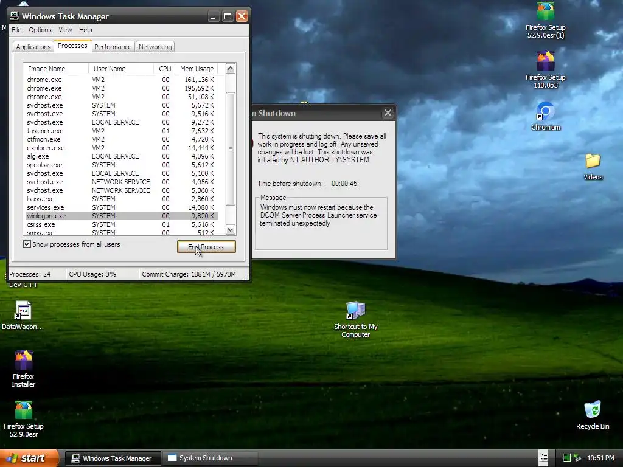Switch to the Applications tab
This screenshot has height=467, width=623.
click(33, 47)
